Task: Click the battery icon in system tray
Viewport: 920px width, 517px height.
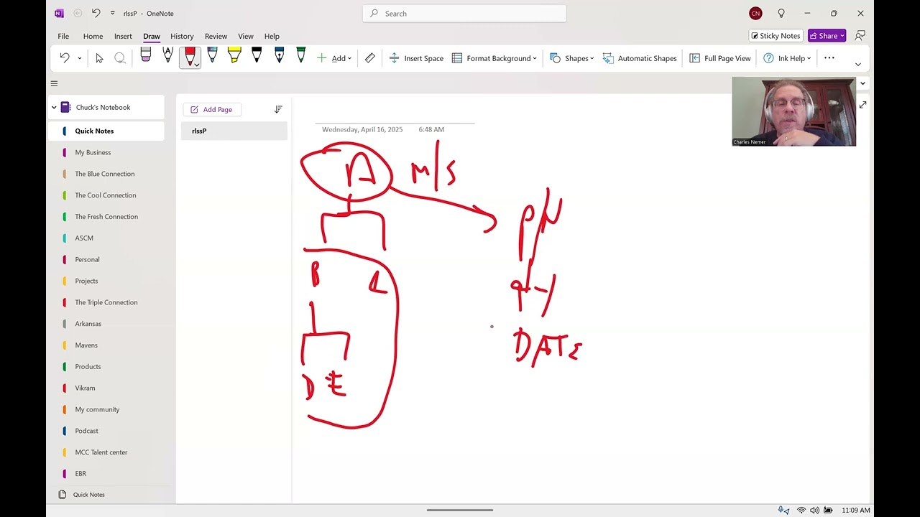Action: 828,511
